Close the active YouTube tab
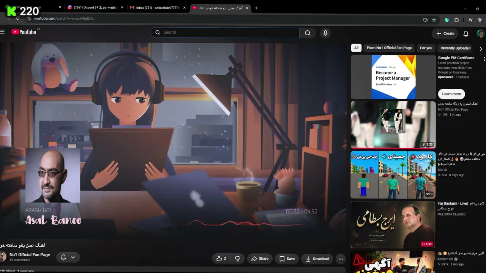Viewport: 486px width, 273px height. tap(246, 8)
